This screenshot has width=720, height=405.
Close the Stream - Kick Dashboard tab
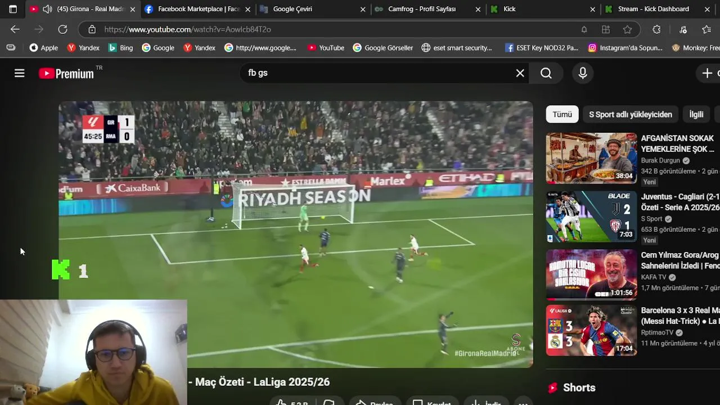pyautogui.click(x=707, y=9)
